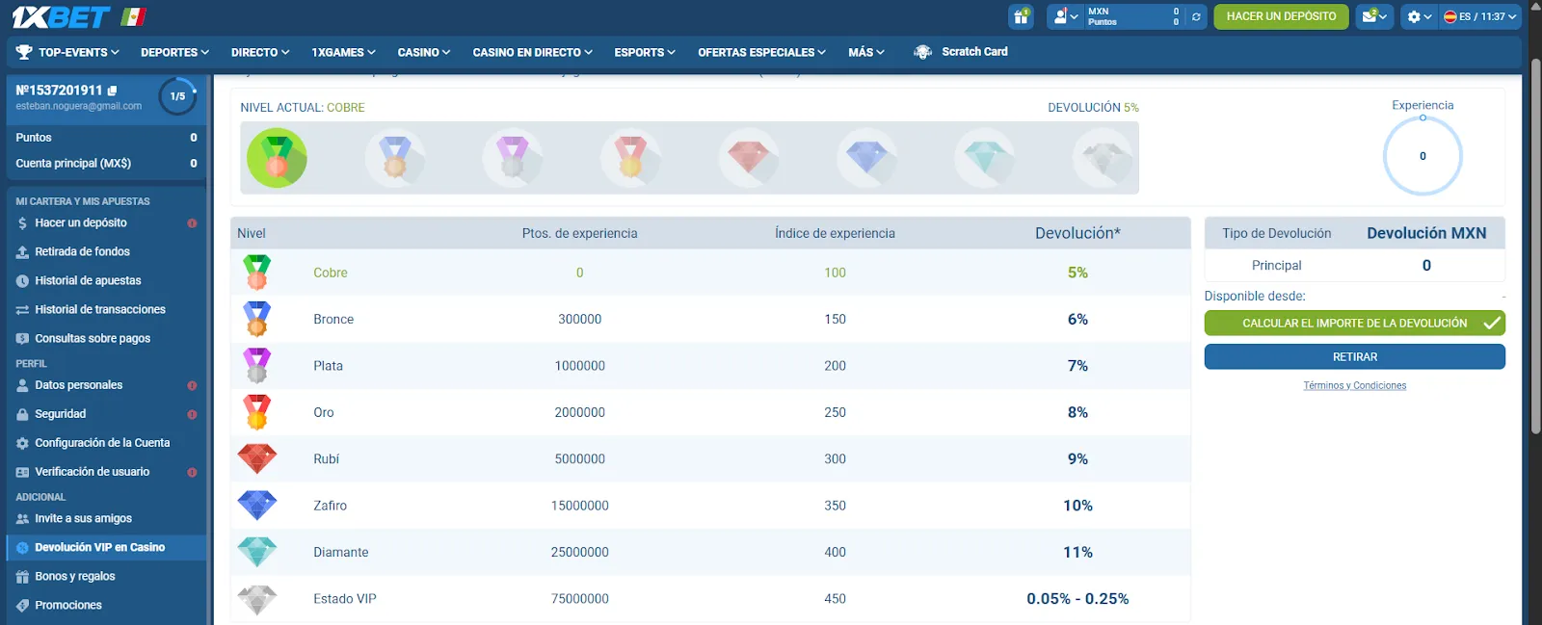Image resolution: width=1542 pixels, height=625 pixels.
Task: Open the user account profile dropdown
Action: pyautogui.click(x=1065, y=16)
